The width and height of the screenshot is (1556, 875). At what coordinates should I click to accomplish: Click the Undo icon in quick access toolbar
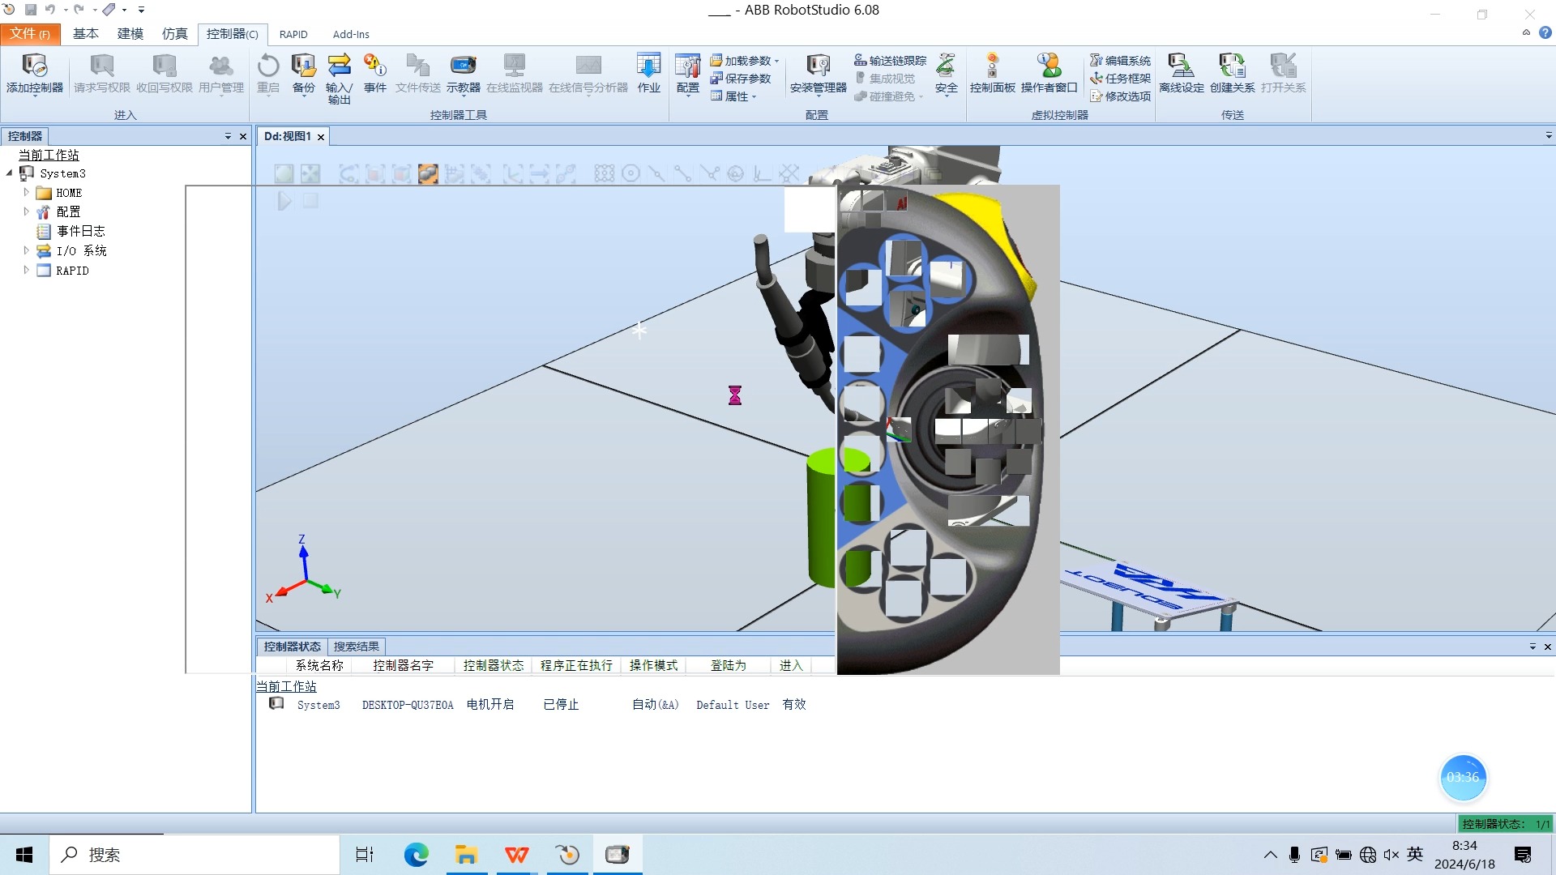point(50,10)
